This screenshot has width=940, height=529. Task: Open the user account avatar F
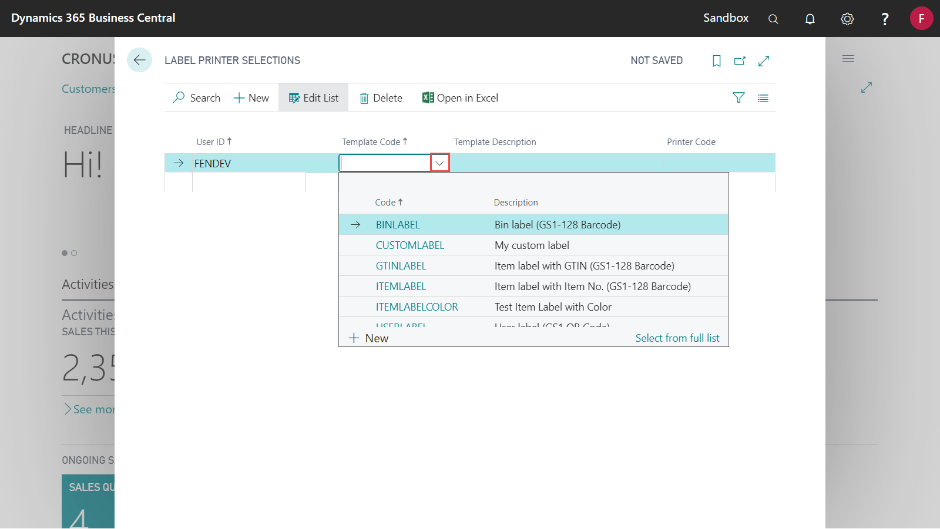(921, 18)
